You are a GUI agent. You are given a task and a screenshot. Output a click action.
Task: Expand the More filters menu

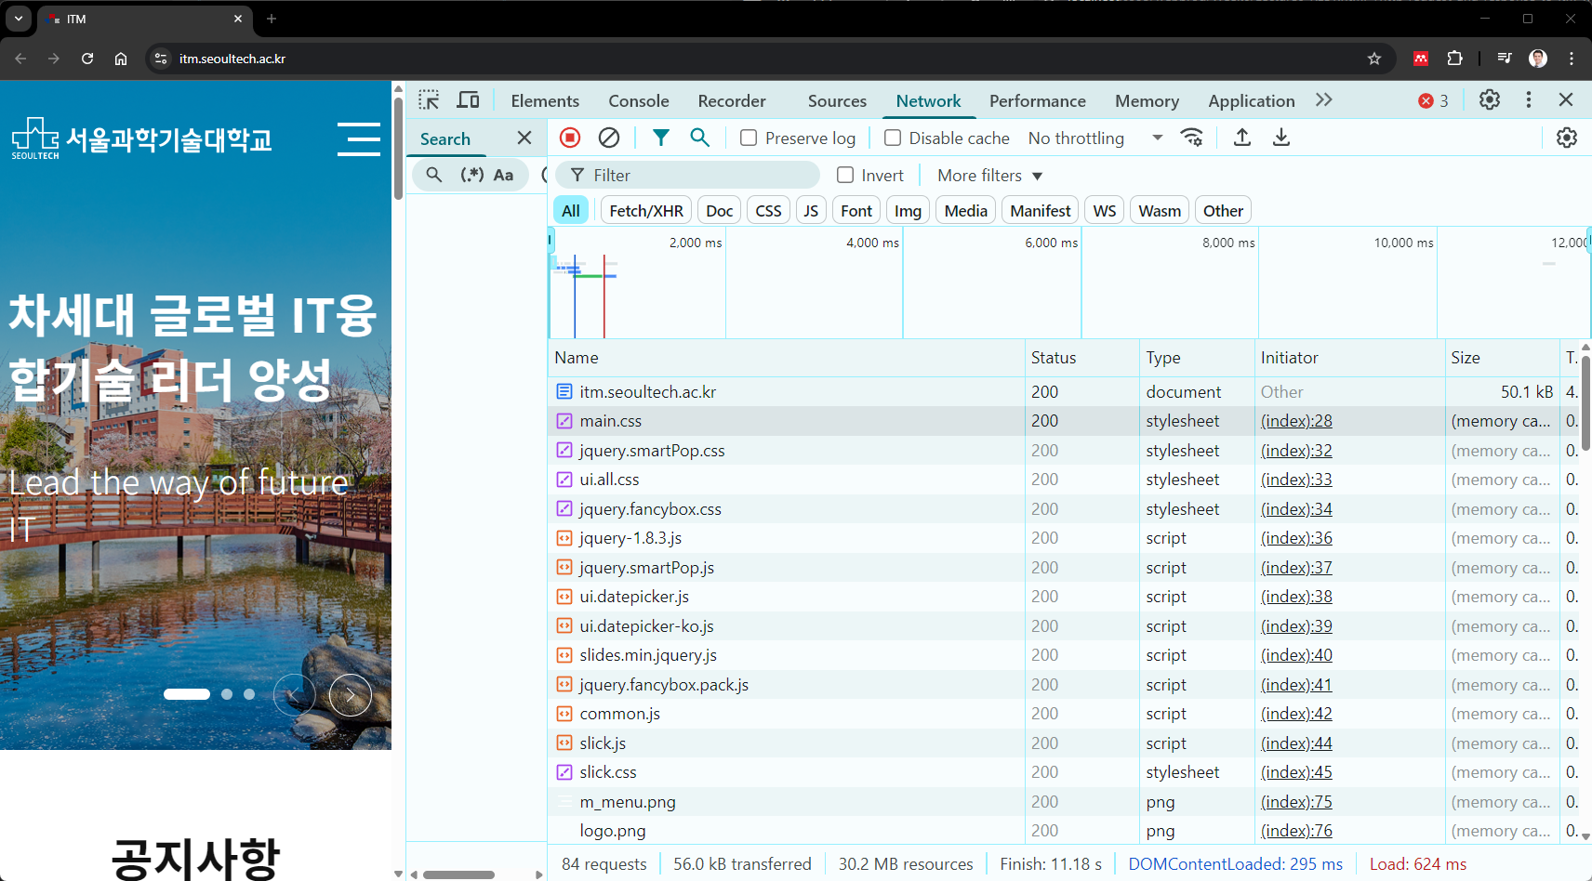coord(989,175)
